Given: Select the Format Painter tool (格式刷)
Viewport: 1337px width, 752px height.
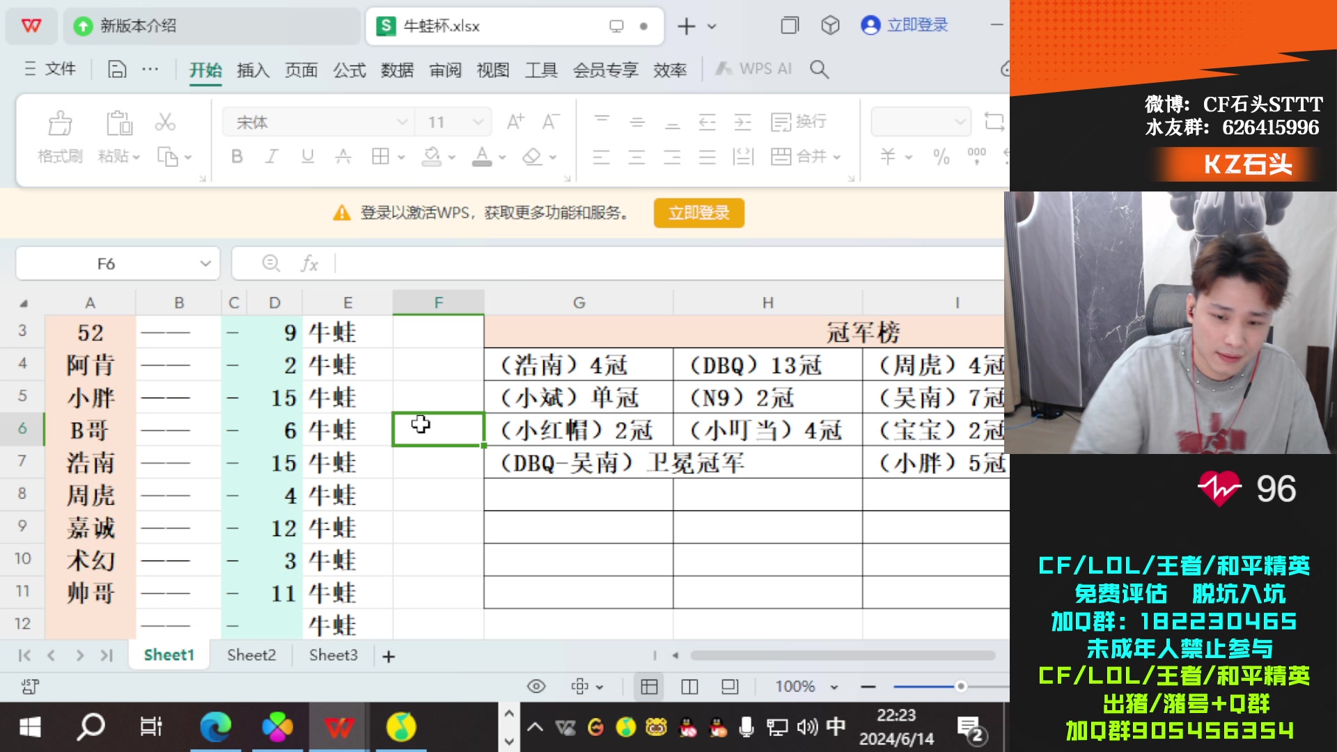Looking at the screenshot, I should coord(60,137).
